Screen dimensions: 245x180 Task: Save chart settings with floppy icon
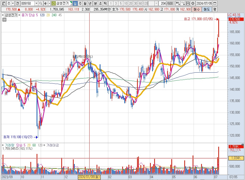(188, 3)
